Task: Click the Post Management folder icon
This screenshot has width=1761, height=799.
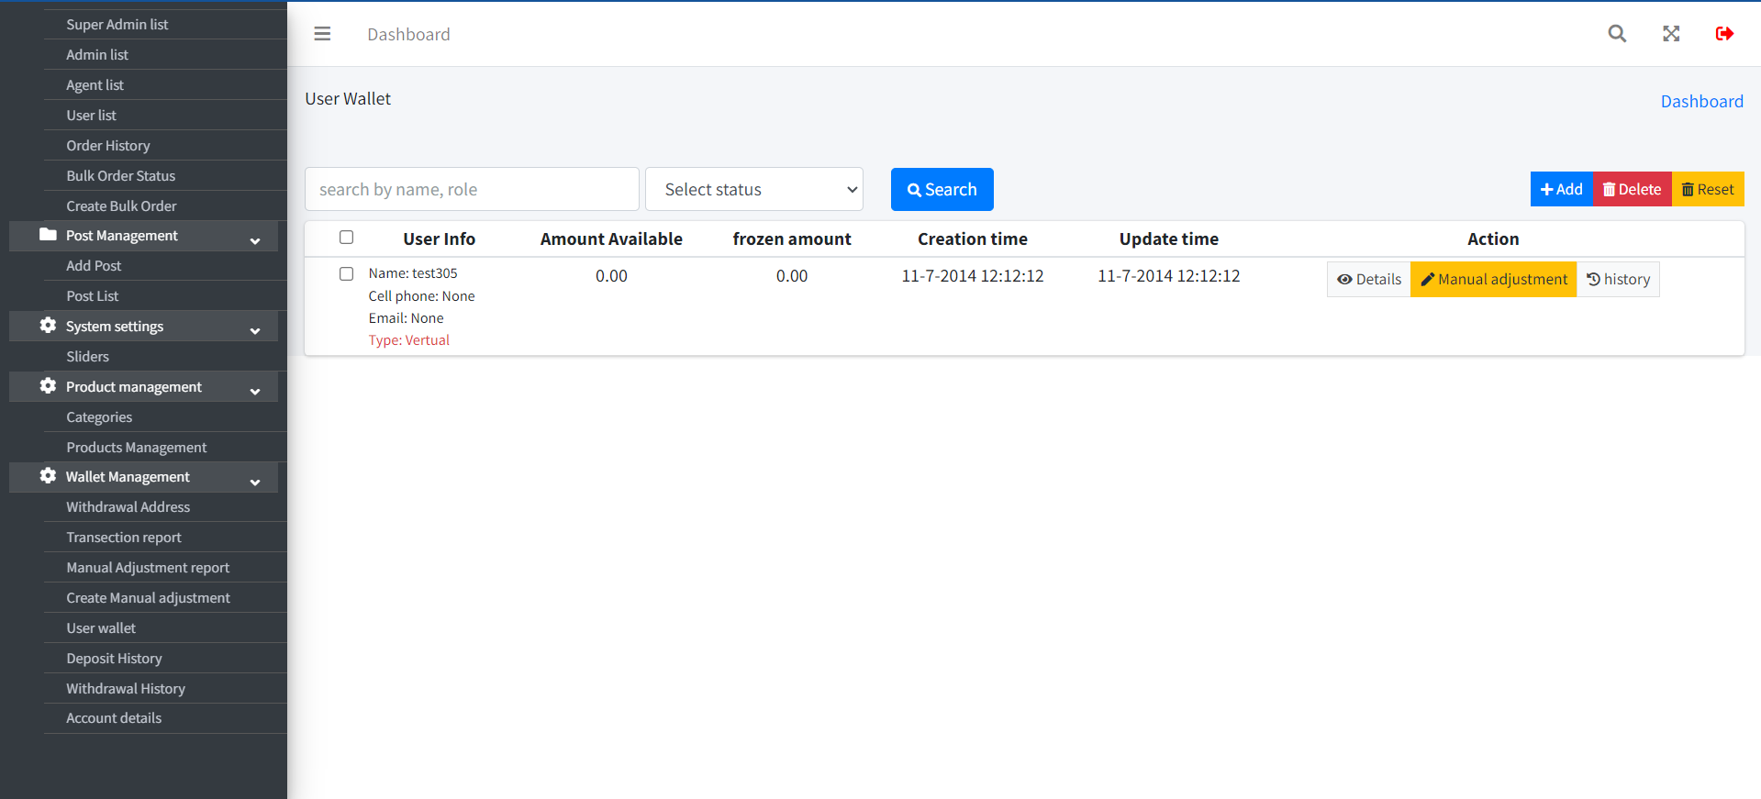Action: (x=48, y=235)
